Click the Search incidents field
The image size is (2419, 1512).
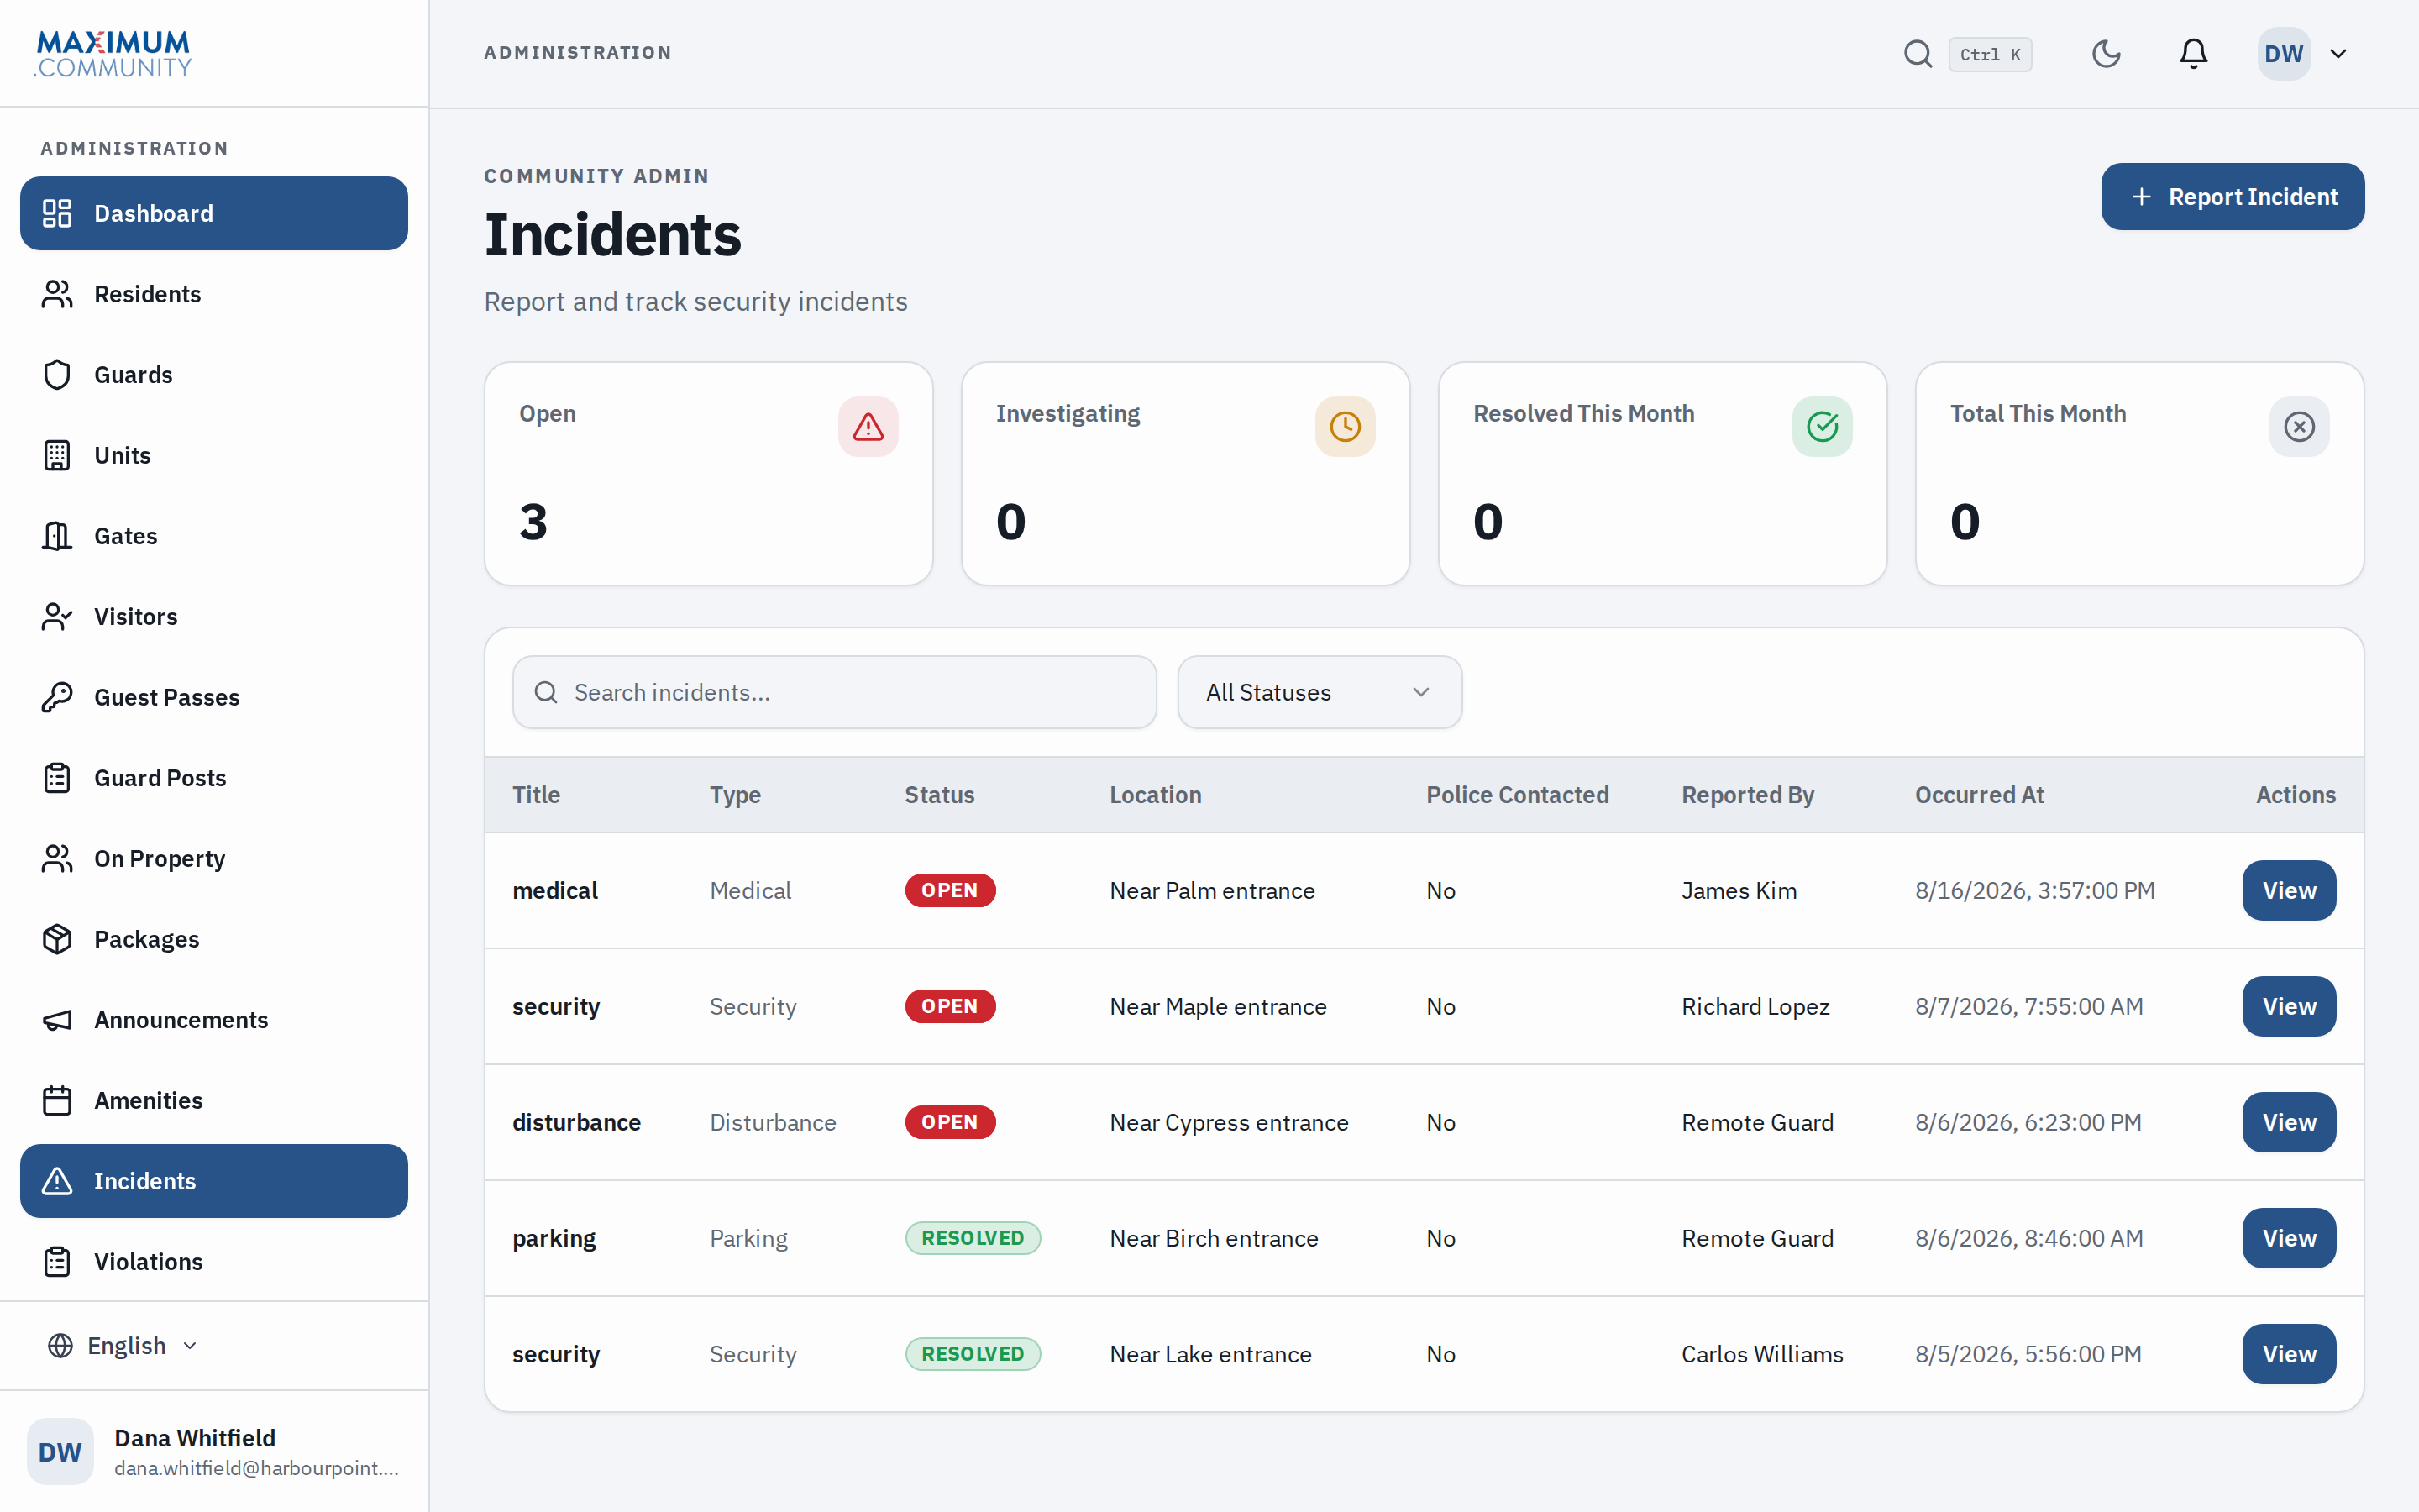tap(835, 692)
